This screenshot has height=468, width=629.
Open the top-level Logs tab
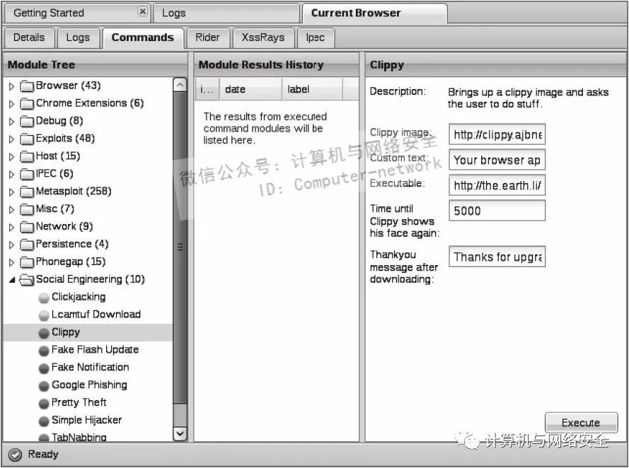coord(174,13)
